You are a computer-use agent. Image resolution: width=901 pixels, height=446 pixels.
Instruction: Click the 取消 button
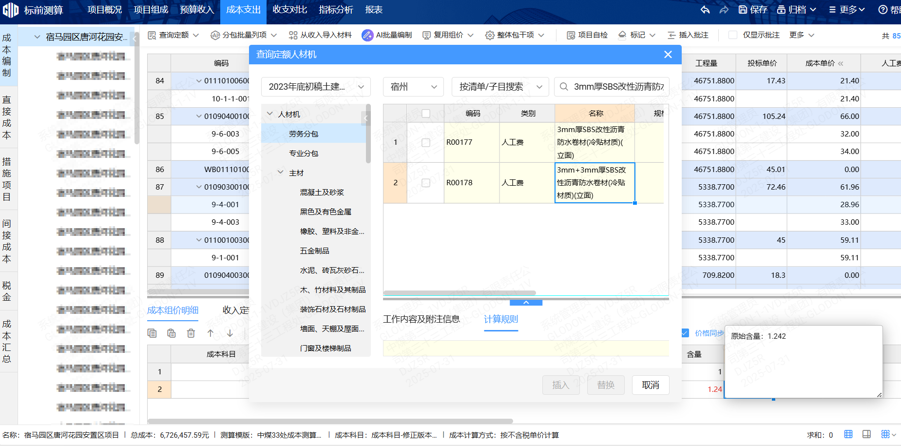(650, 385)
